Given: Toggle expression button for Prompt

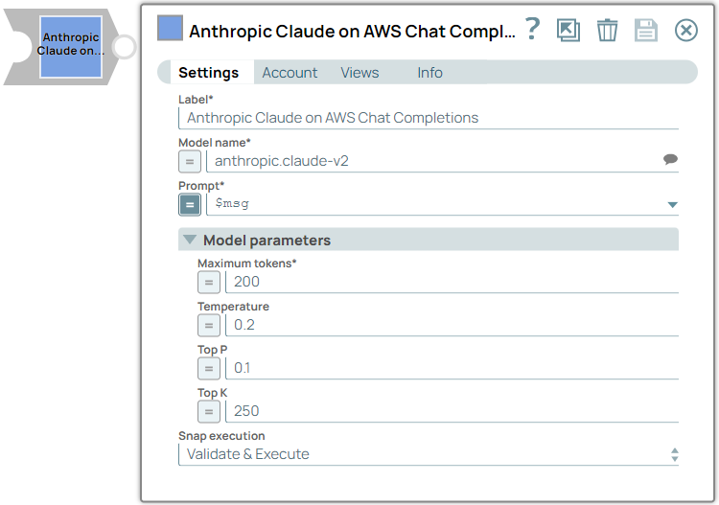Looking at the screenshot, I should (190, 204).
